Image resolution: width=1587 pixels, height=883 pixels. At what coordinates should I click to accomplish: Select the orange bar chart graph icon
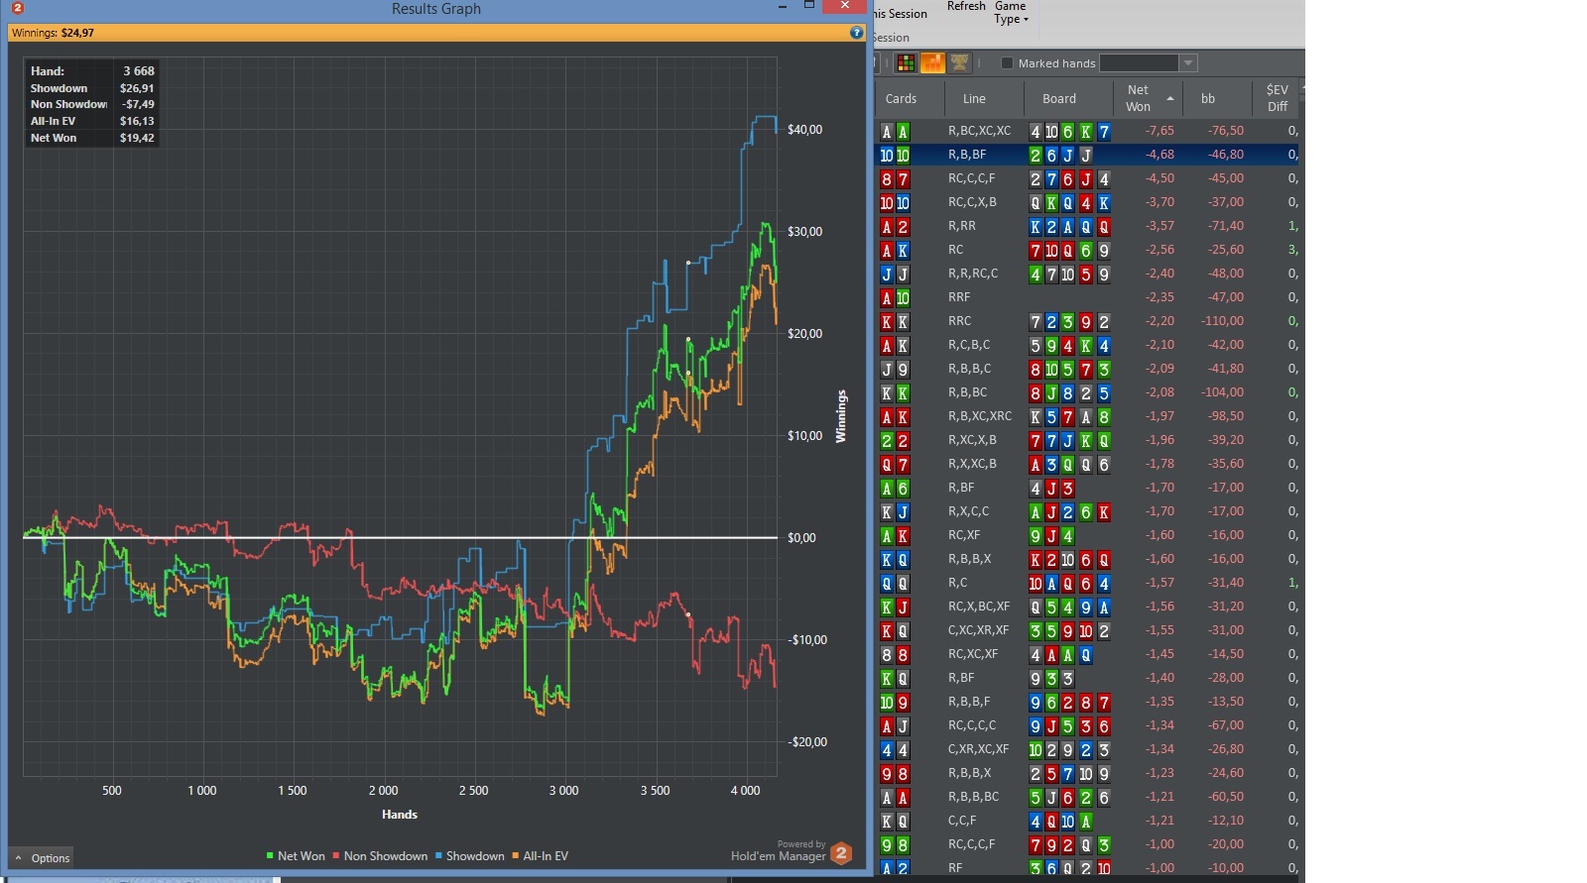(932, 62)
